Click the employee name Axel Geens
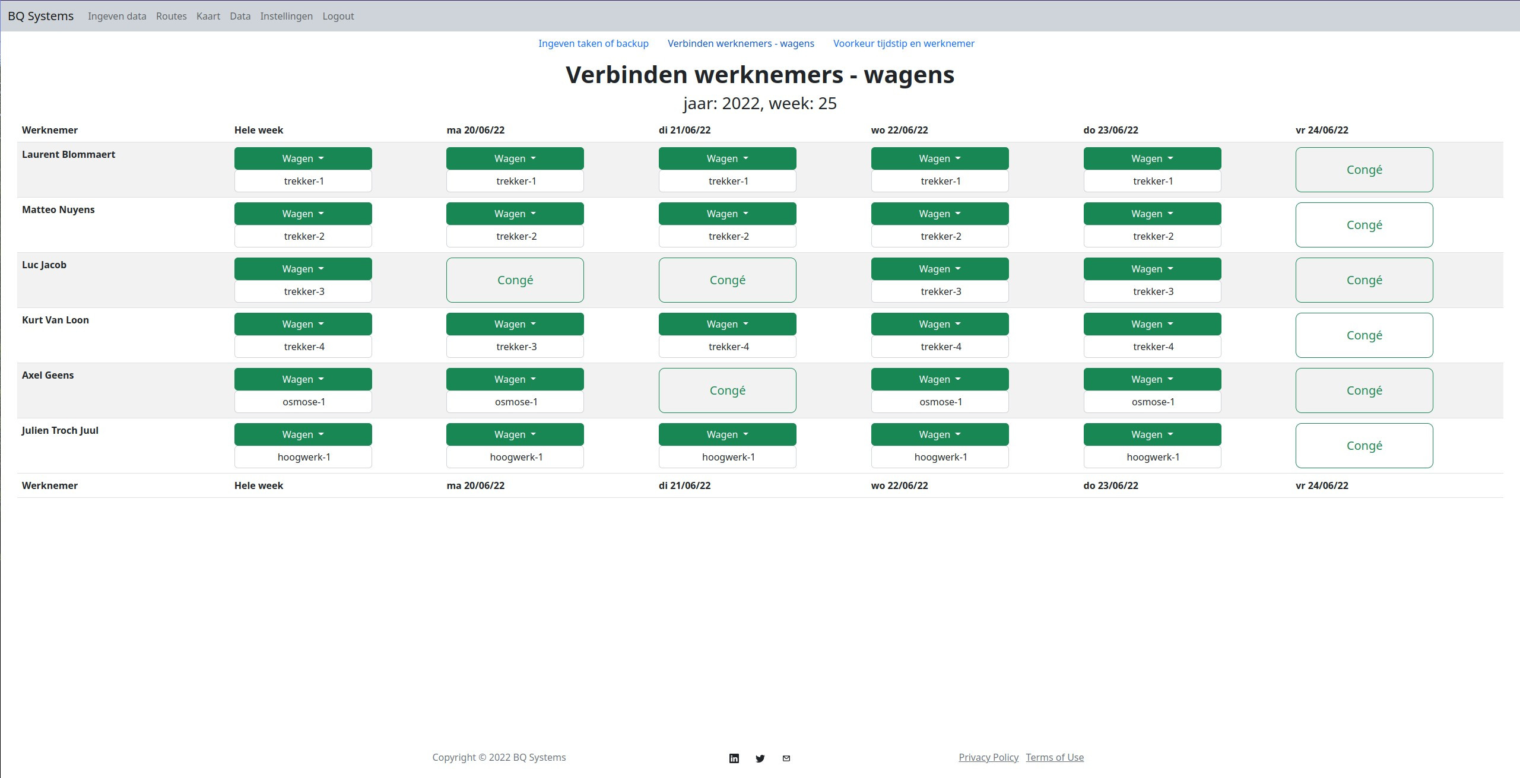The image size is (1520, 778). 47,375
